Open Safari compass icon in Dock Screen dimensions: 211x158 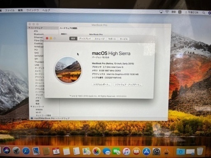(x=26, y=151)
